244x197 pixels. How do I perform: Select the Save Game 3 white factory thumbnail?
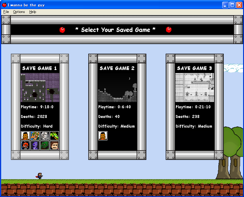(195, 87)
